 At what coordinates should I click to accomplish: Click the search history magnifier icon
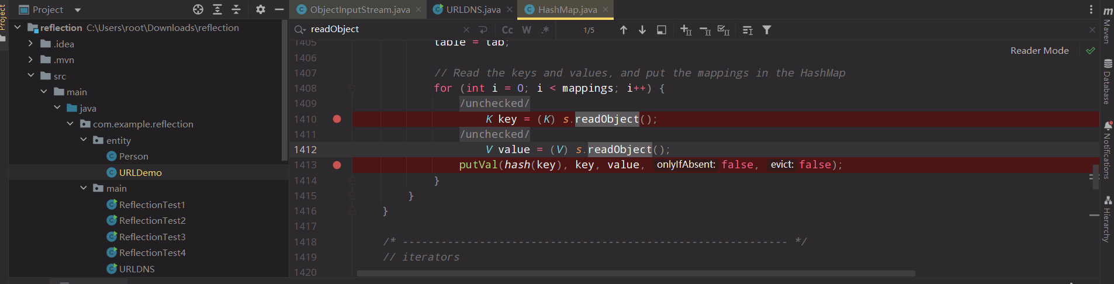pos(300,30)
